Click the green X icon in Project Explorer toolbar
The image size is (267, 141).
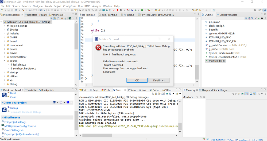pyautogui.click(x=70, y=18)
